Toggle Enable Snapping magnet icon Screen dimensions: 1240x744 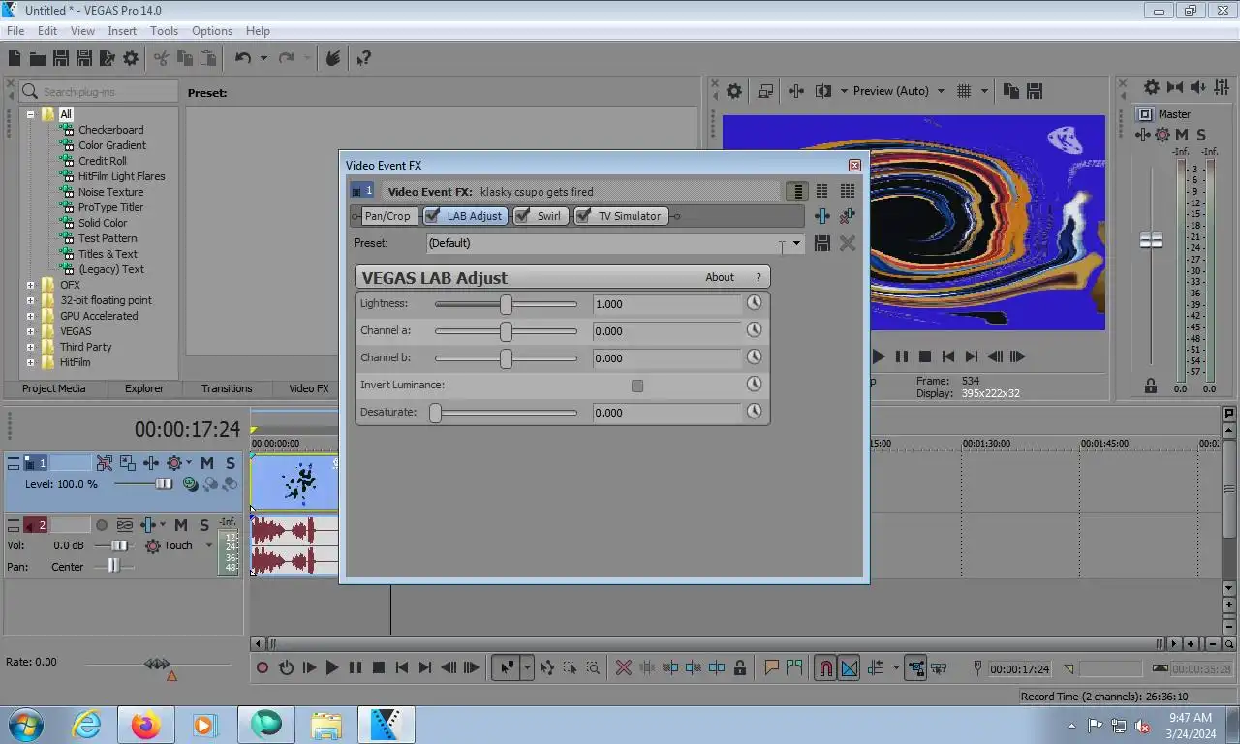tap(825, 667)
